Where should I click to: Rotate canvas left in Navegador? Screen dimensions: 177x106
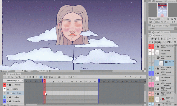(162, 22)
